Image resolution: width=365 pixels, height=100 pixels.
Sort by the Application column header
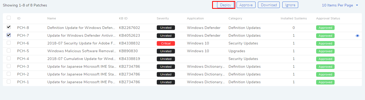click(x=195, y=18)
